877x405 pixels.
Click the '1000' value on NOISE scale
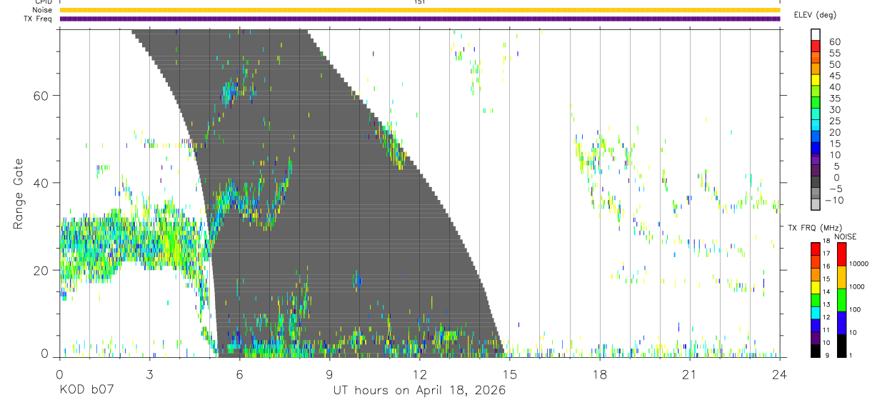pos(858,288)
